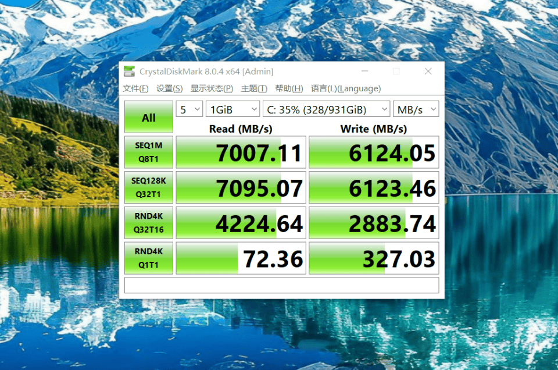Open the test size dropdown showing 1GiB
This screenshot has height=370, width=558.
click(x=233, y=109)
